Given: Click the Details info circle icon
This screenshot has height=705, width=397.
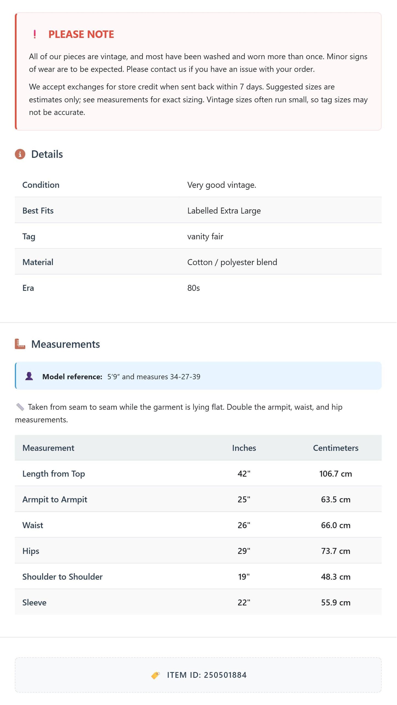Looking at the screenshot, I should tap(20, 154).
